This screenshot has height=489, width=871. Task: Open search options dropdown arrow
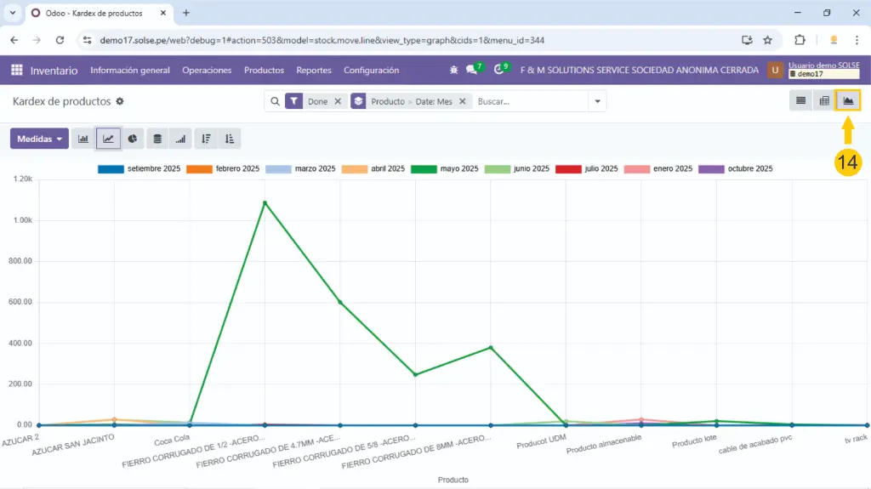(x=599, y=101)
